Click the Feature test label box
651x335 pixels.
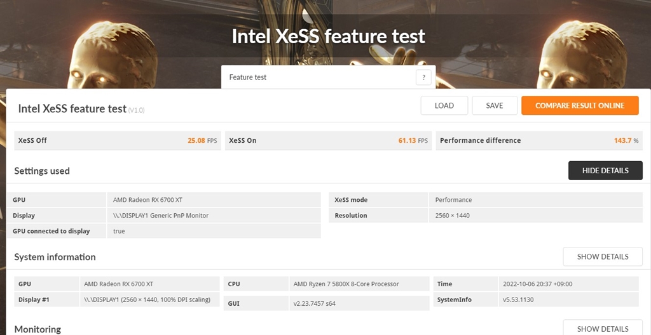click(318, 77)
